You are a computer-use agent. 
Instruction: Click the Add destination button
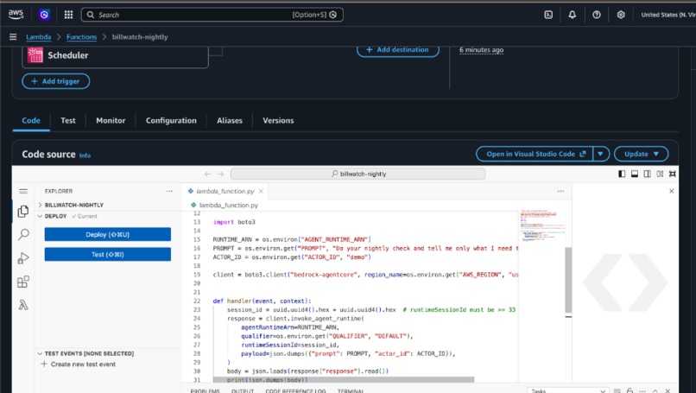pos(398,50)
